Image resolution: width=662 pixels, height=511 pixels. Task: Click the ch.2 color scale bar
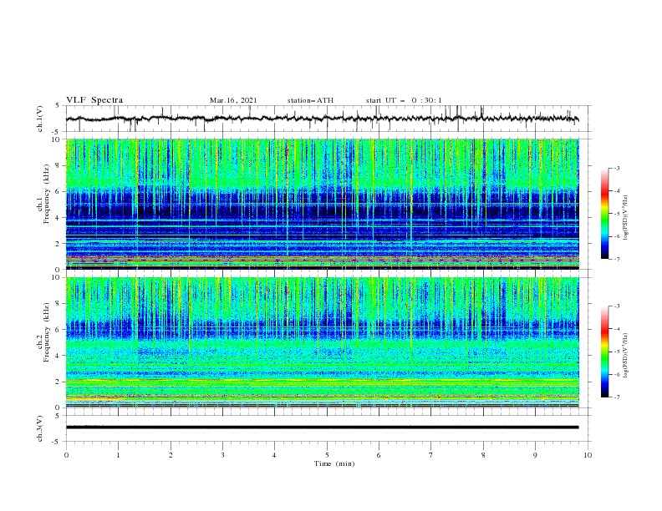tap(604, 352)
